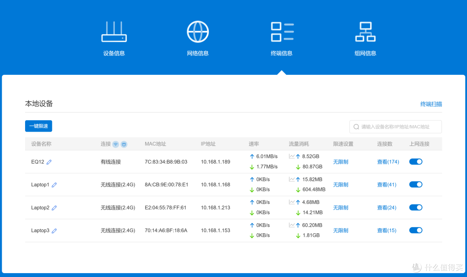Image resolution: width=467 pixels, height=277 pixels.
Task: Click the 有线连接 cell for EQ12
Action: point(111,162)
